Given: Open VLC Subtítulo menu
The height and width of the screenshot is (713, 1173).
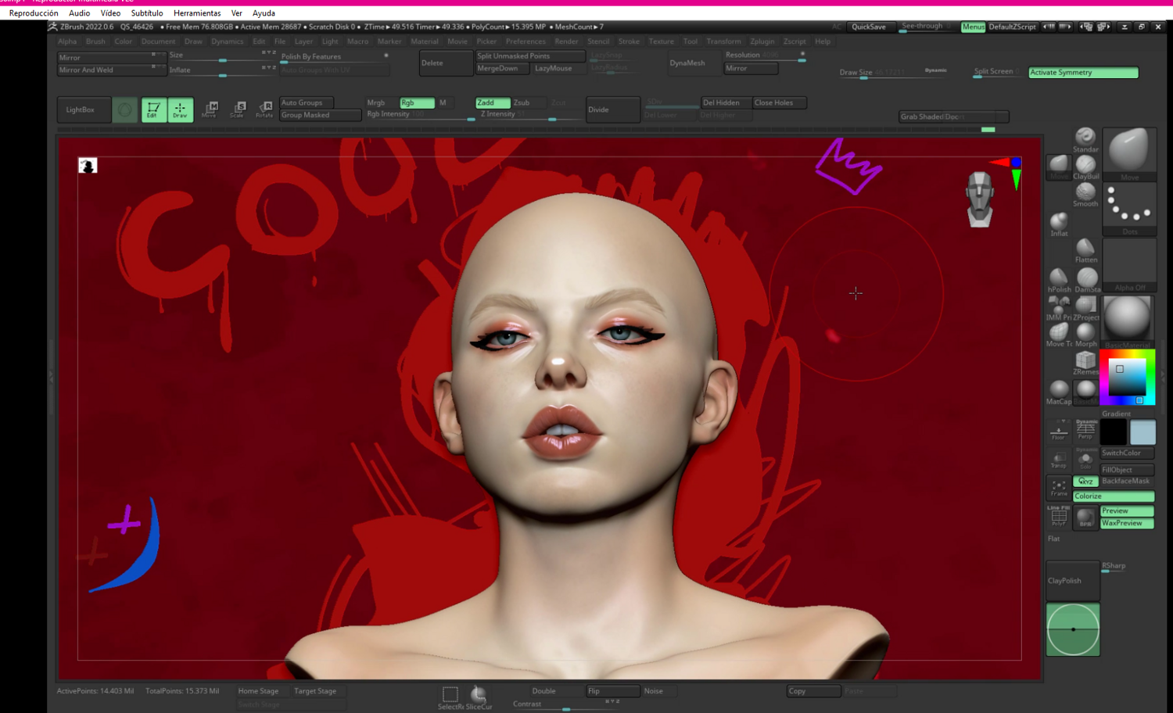Looking at the screenshot, I should tap(147, 13).
